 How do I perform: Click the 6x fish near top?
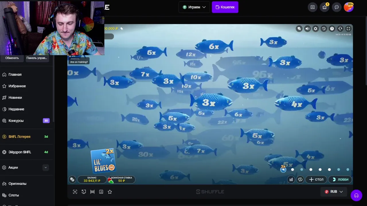[x=214, y=46]
